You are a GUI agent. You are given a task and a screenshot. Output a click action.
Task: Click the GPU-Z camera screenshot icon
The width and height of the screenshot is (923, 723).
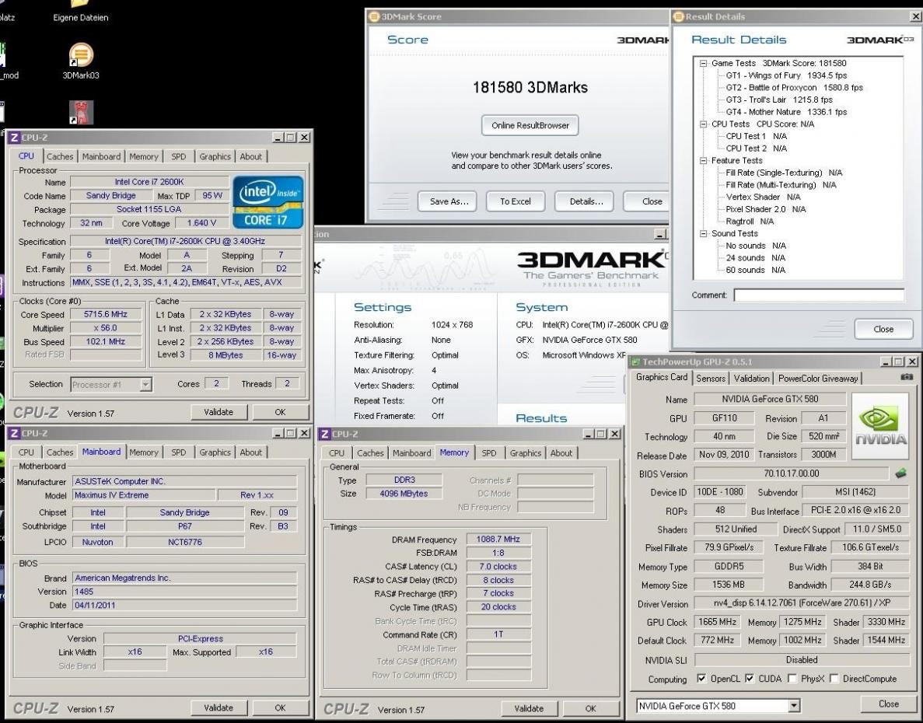[906, 378]
